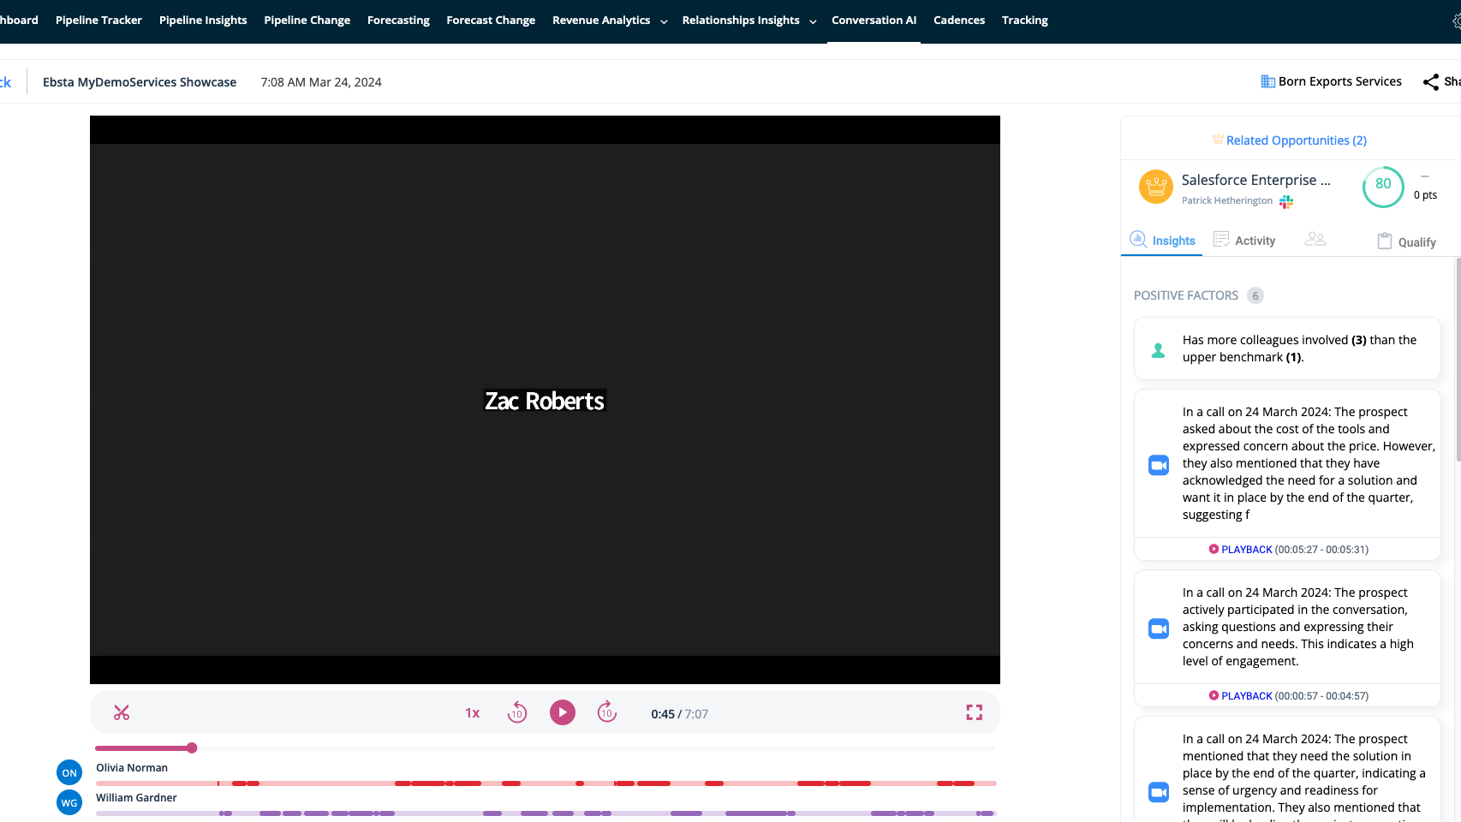Open the contacts people icon tab
This screenshot has width=1461, height=822.
pyautogui.click(x=1315, y=241)
